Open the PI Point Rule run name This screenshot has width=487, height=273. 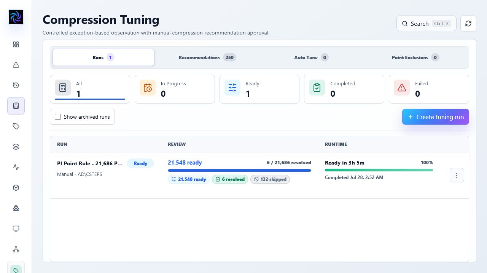tap(90, 163)
